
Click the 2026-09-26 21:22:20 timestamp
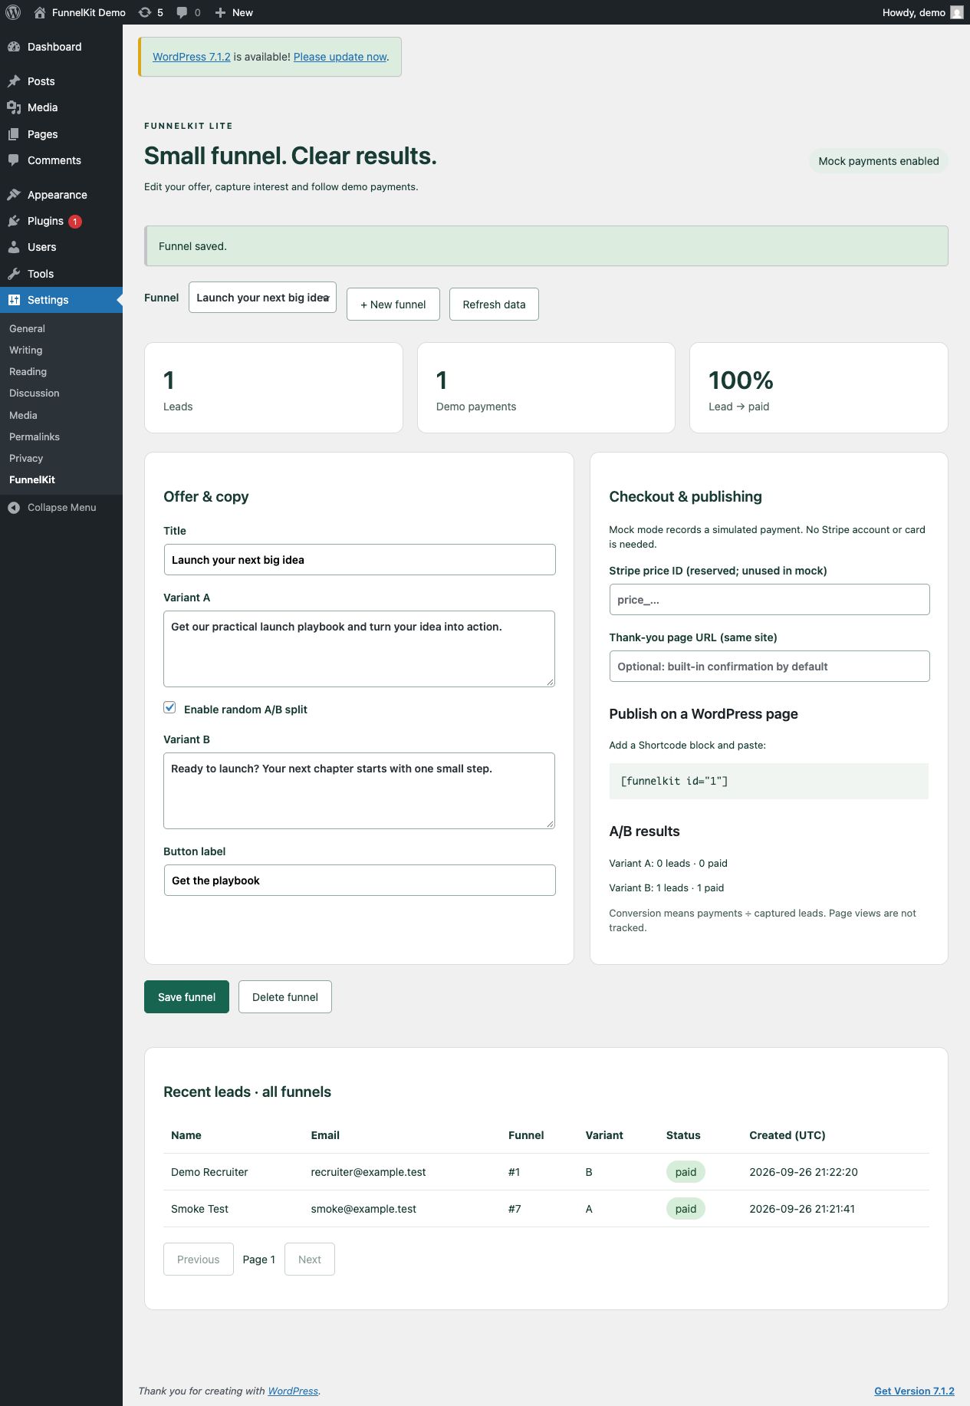tap(804, 1172)
